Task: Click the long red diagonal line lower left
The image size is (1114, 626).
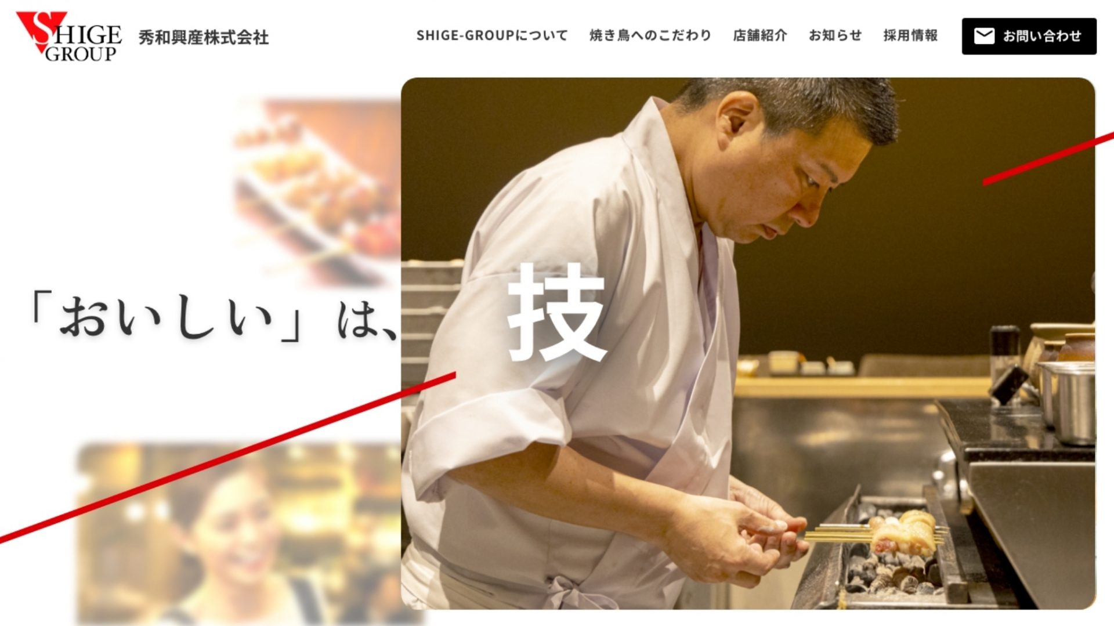Action: click(x=227, y=458)
